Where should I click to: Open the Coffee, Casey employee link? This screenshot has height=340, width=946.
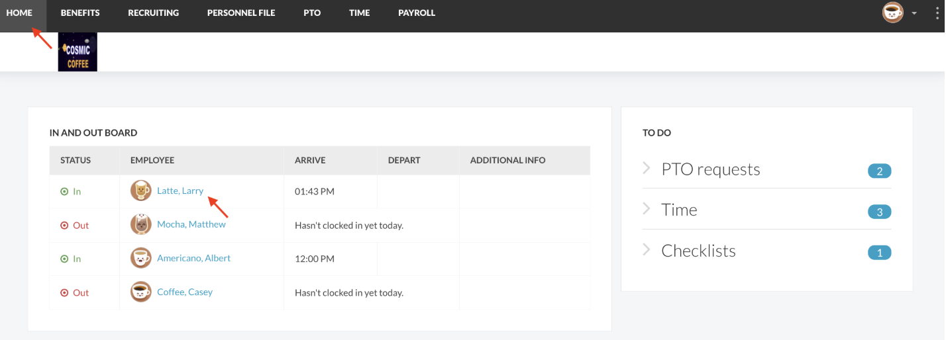pyautogui.click(x=185, y=292)
